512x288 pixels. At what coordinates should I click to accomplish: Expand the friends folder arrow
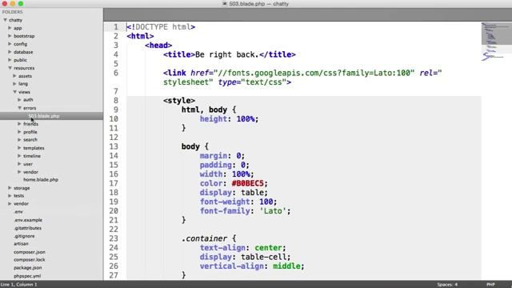tap(19, 124)
